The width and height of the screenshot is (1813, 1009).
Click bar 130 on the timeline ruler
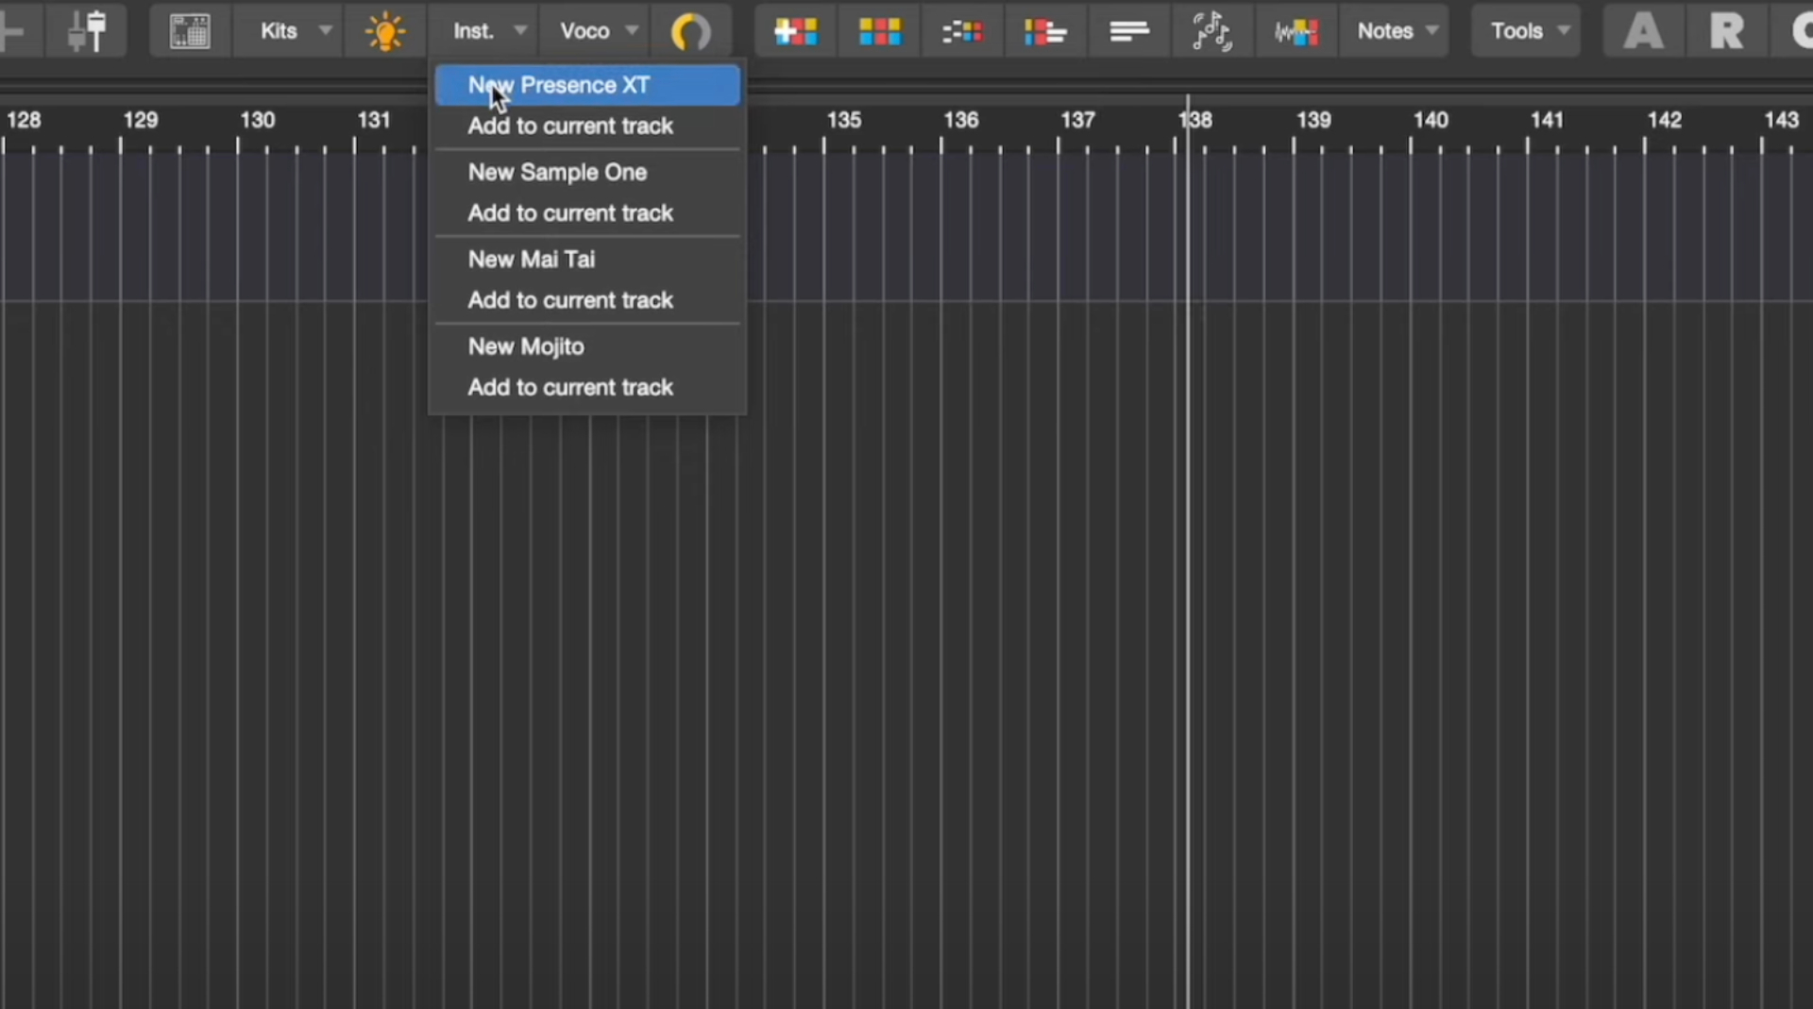pyautogui.click(x=257, y=120)
